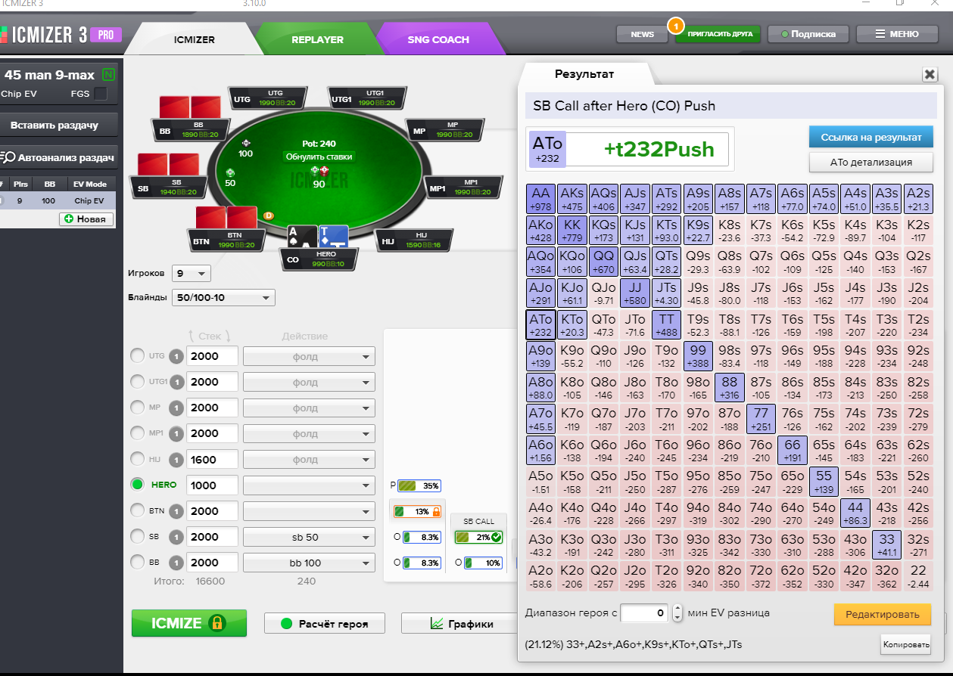
Task: Close the Результат panel with X
Action: pos(930,74)
